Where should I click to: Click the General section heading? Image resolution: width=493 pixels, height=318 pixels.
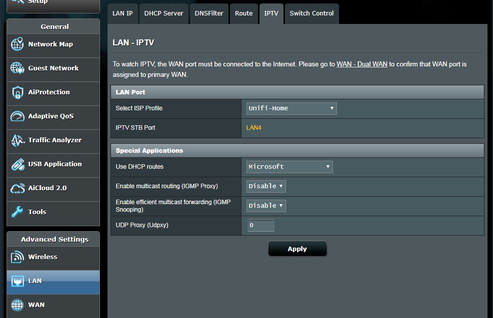(x=54, y=26)
